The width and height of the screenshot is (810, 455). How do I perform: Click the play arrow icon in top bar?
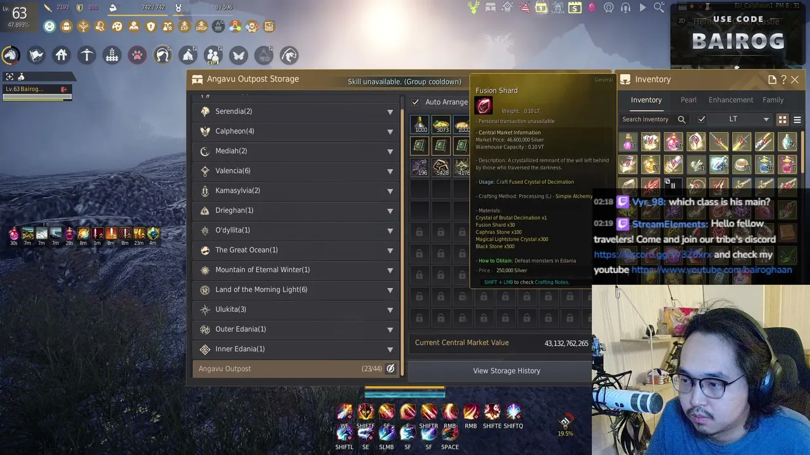coord(642,8)
